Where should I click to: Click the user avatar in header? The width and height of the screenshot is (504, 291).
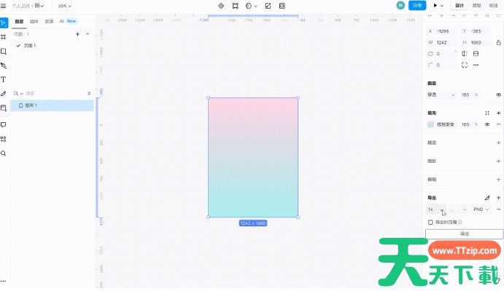(400, 5)
